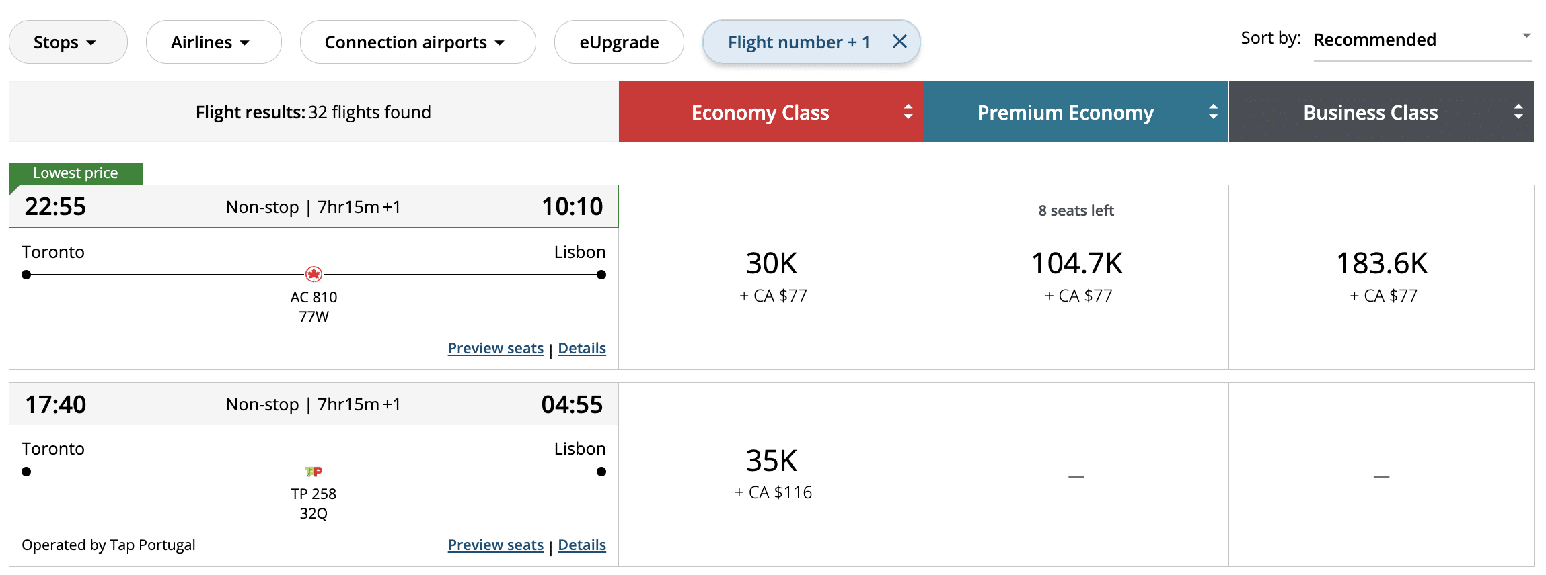Remove the Flight number + 1 filter
Viewport: 1546px width, 575px height.
[x=899, y=42]
